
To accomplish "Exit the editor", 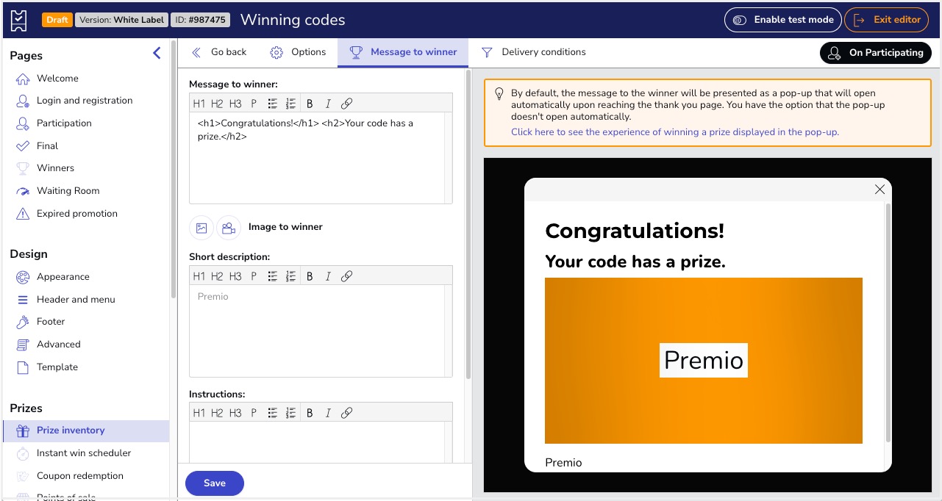I will [x=886, y=20].
